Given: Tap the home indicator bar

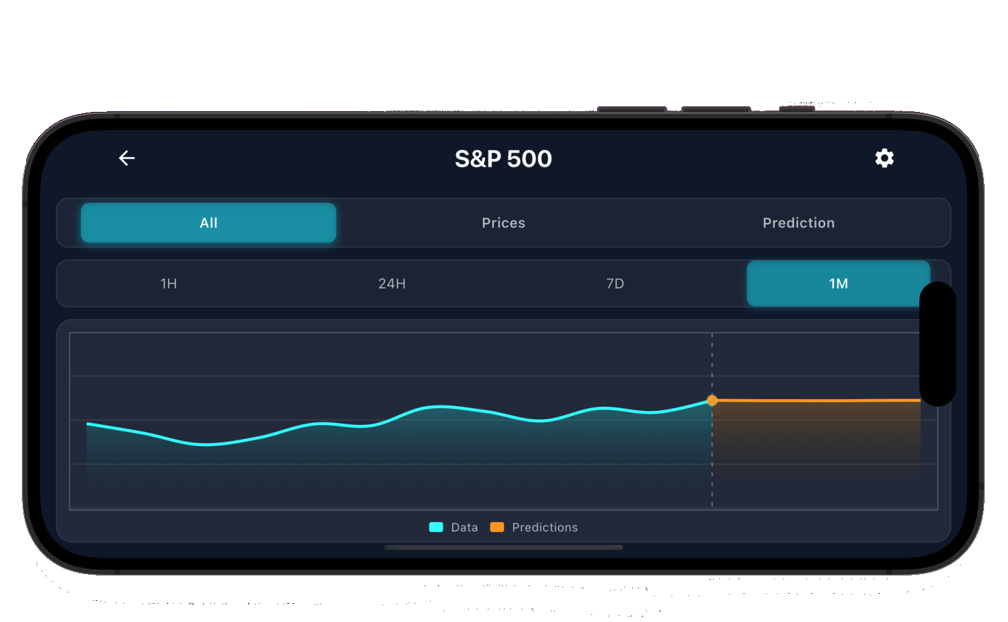Looking at the screenshot, I should tap(504, 547).
